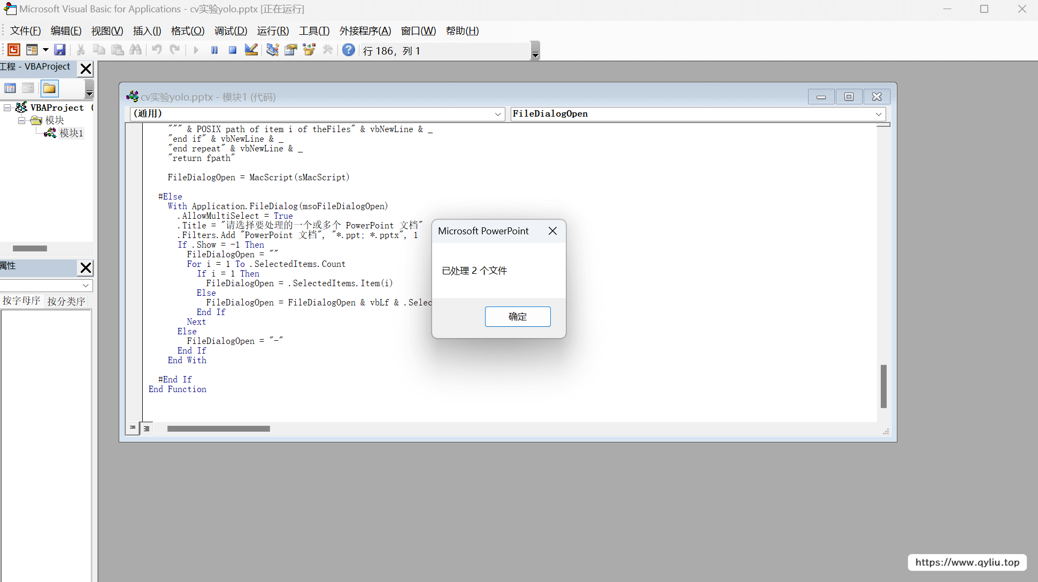The height and width of the screenshot is (582, 1038).
Task: Open the 格式(O) menu
Action: (x=188, y=31)
